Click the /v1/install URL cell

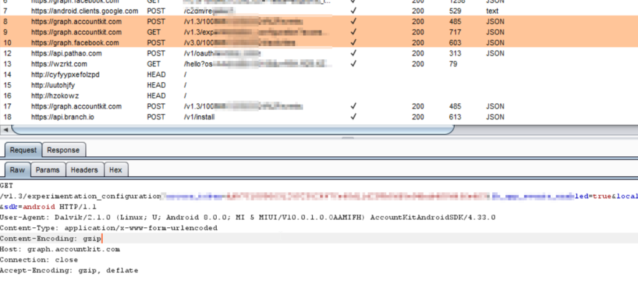pyautogui.click(x=199, y=117)
